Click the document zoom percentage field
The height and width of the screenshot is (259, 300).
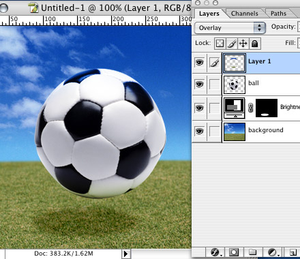pyautogui.click(x=2, y=254)
